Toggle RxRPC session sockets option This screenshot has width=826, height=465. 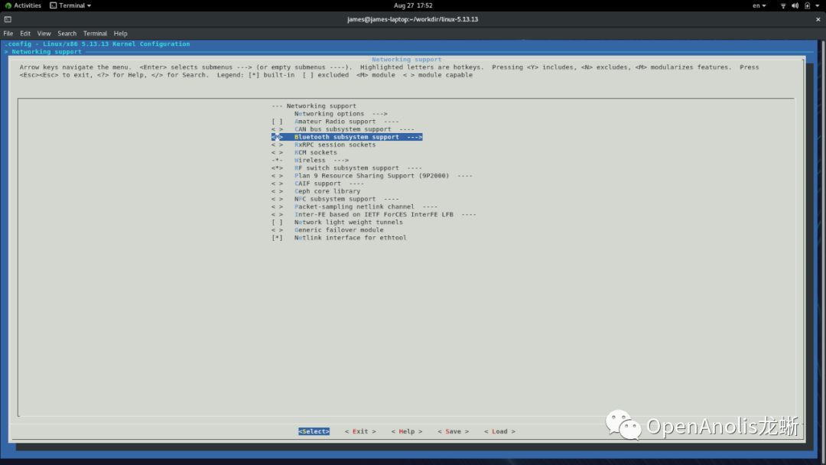pyautogui.click(x=277, y=145)
